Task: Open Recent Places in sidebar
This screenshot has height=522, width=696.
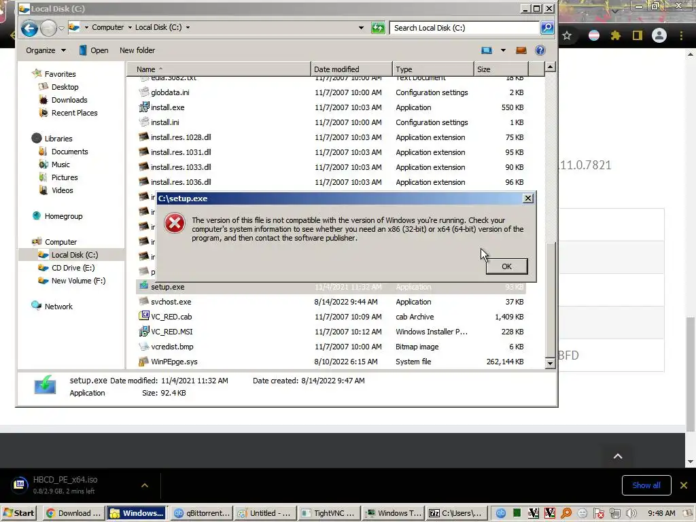Action: click(x=74, y=113)
